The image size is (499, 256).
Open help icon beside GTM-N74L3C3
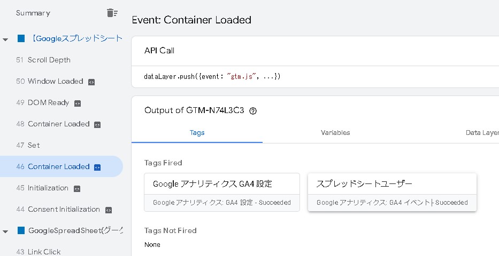(253, 111)
